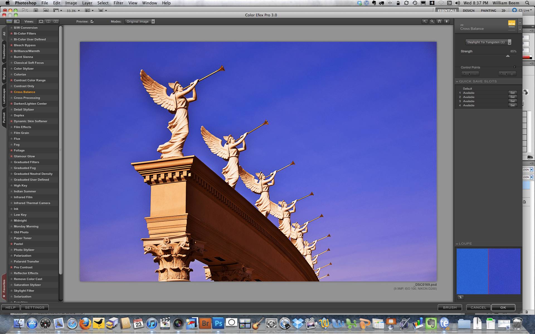This screenshot has height=334, width=535.
Task: Adjust the Strength slider handle
Action: (508, 56)
